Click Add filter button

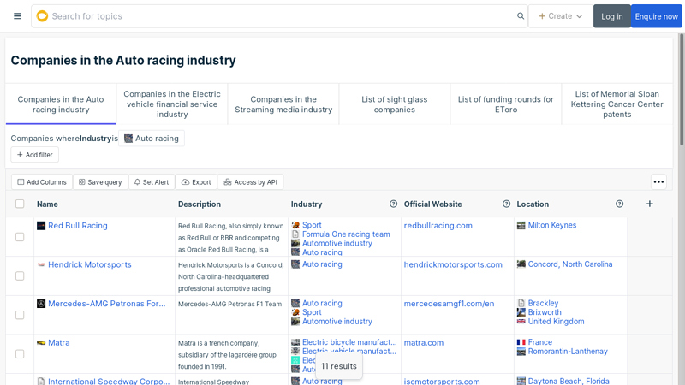coord(34,155)
